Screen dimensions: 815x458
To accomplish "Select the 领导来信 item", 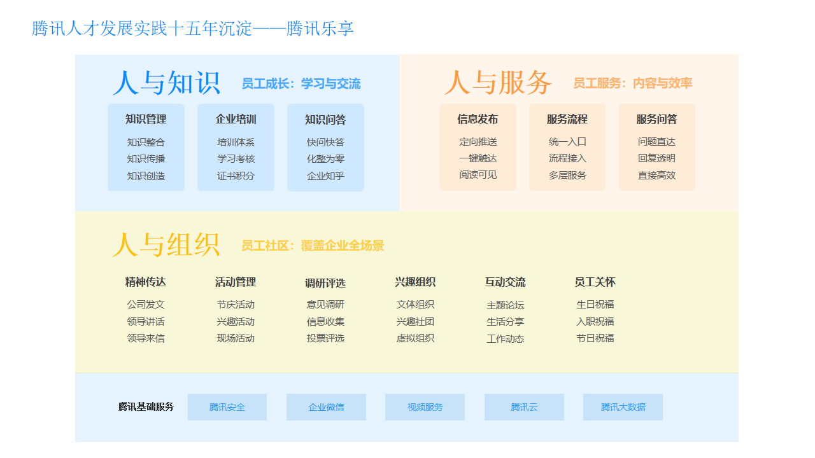I will (x=146, y=338).
